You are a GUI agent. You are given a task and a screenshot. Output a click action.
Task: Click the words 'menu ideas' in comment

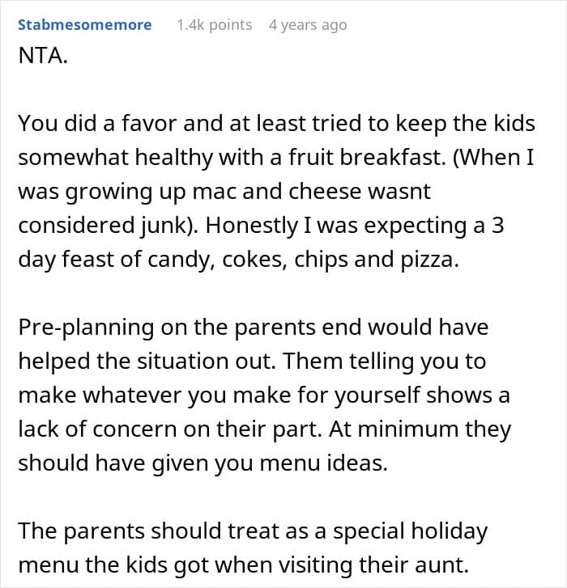(324, 463)
